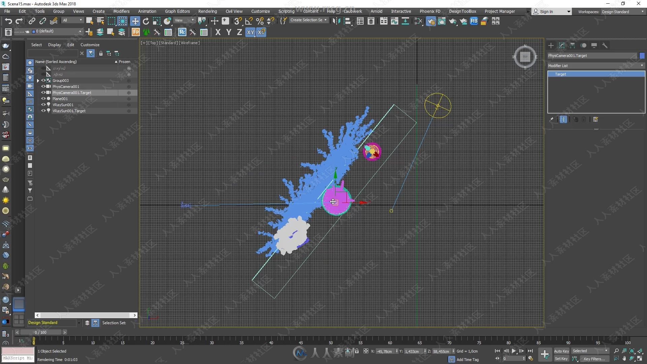
Task: Open the Create plus panel tab
Action: click(x=551, y=45)
